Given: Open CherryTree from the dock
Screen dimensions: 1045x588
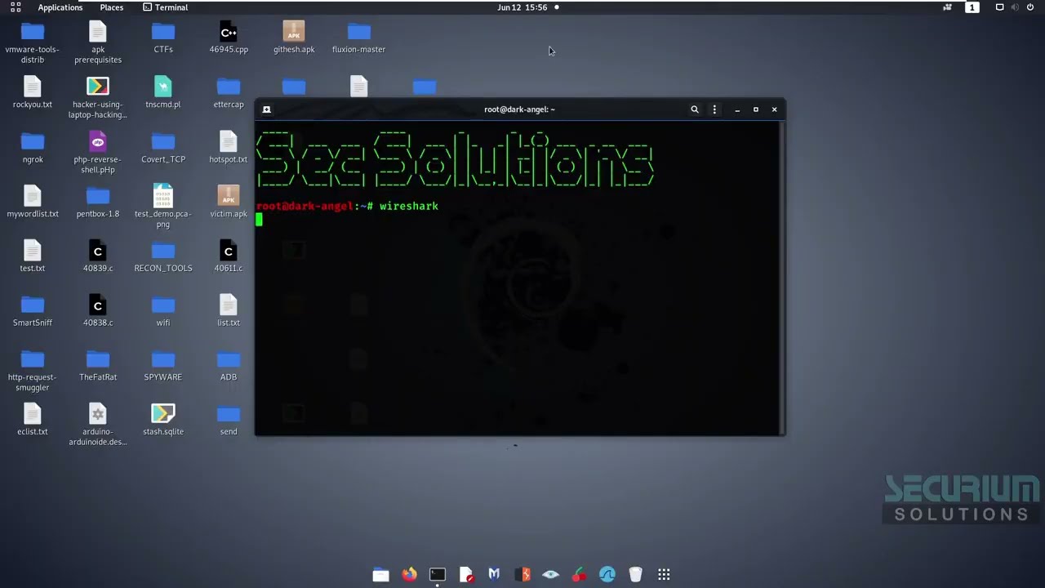Looking at the screenshot, I should point(579,575).
